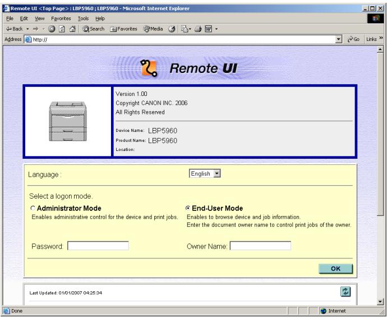Click the Internet zone status bar icon

pos(323,311)
